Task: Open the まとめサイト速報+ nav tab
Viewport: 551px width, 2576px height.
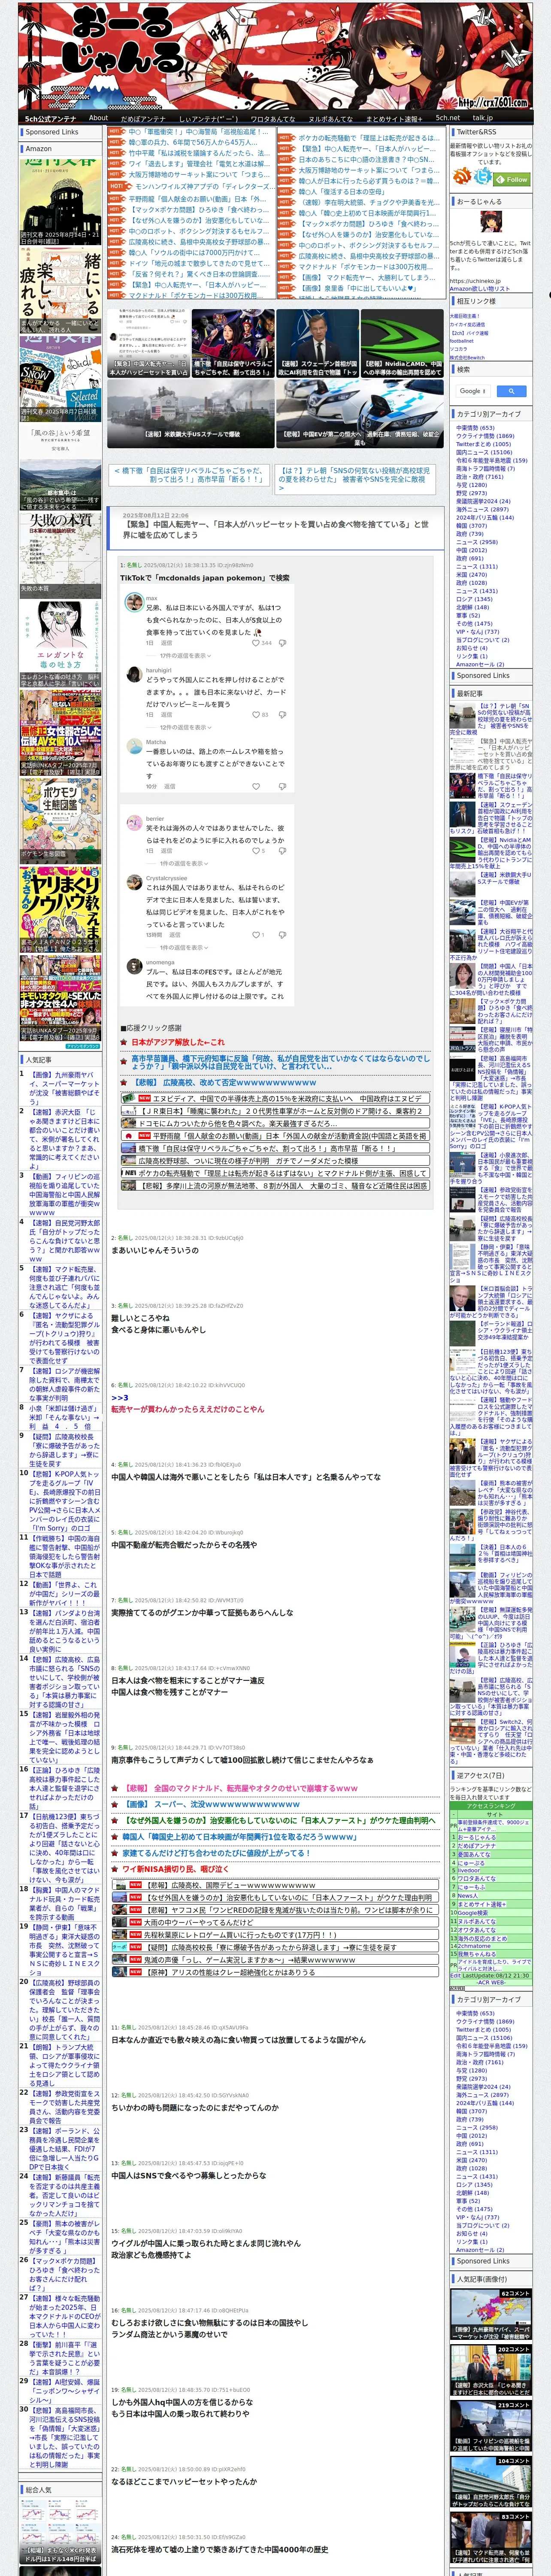Action: [x=393, y=118]
